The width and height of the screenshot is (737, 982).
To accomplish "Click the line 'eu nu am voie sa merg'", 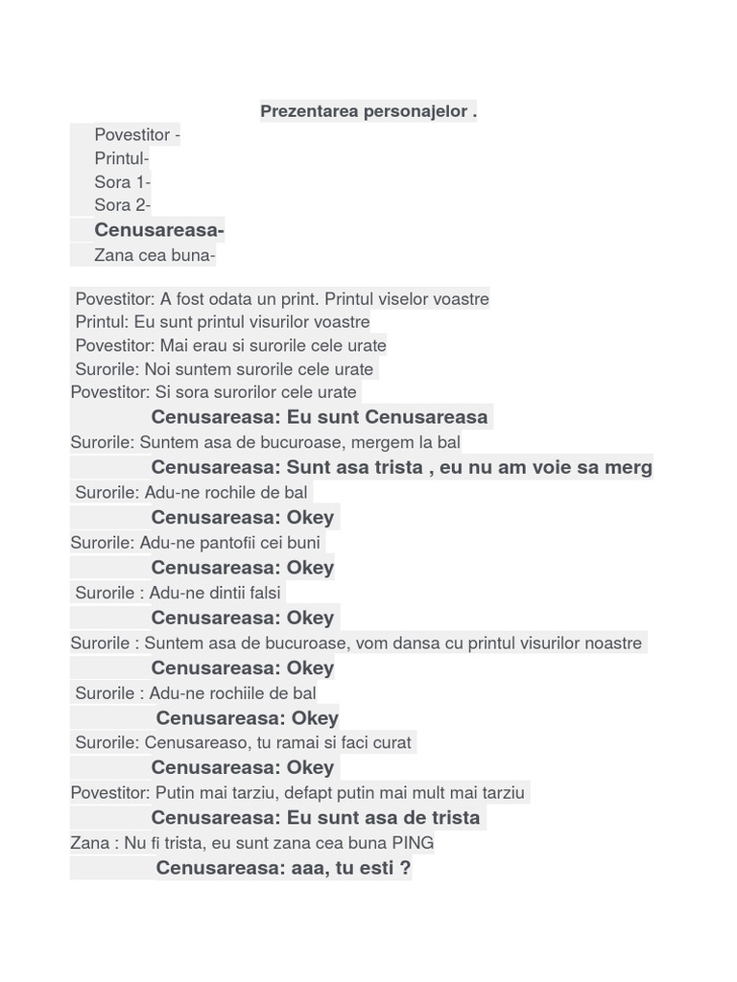I will coord(401,467).
